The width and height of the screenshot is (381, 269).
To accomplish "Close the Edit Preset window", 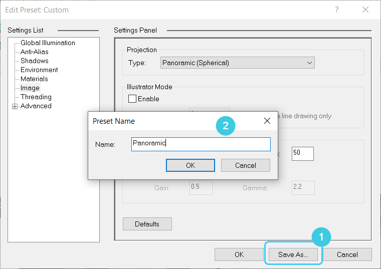I will 365,10.
